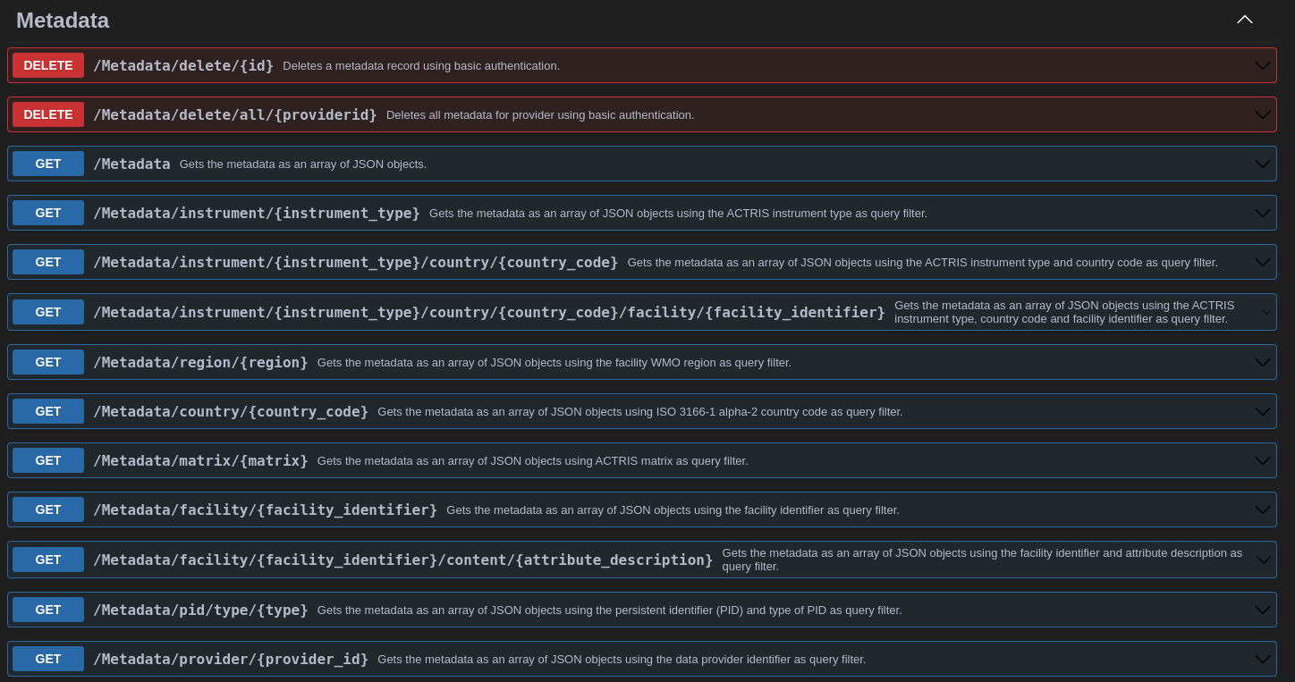Expand chevron for /Metadata/pid/type/{type} row

point(1262,610)
